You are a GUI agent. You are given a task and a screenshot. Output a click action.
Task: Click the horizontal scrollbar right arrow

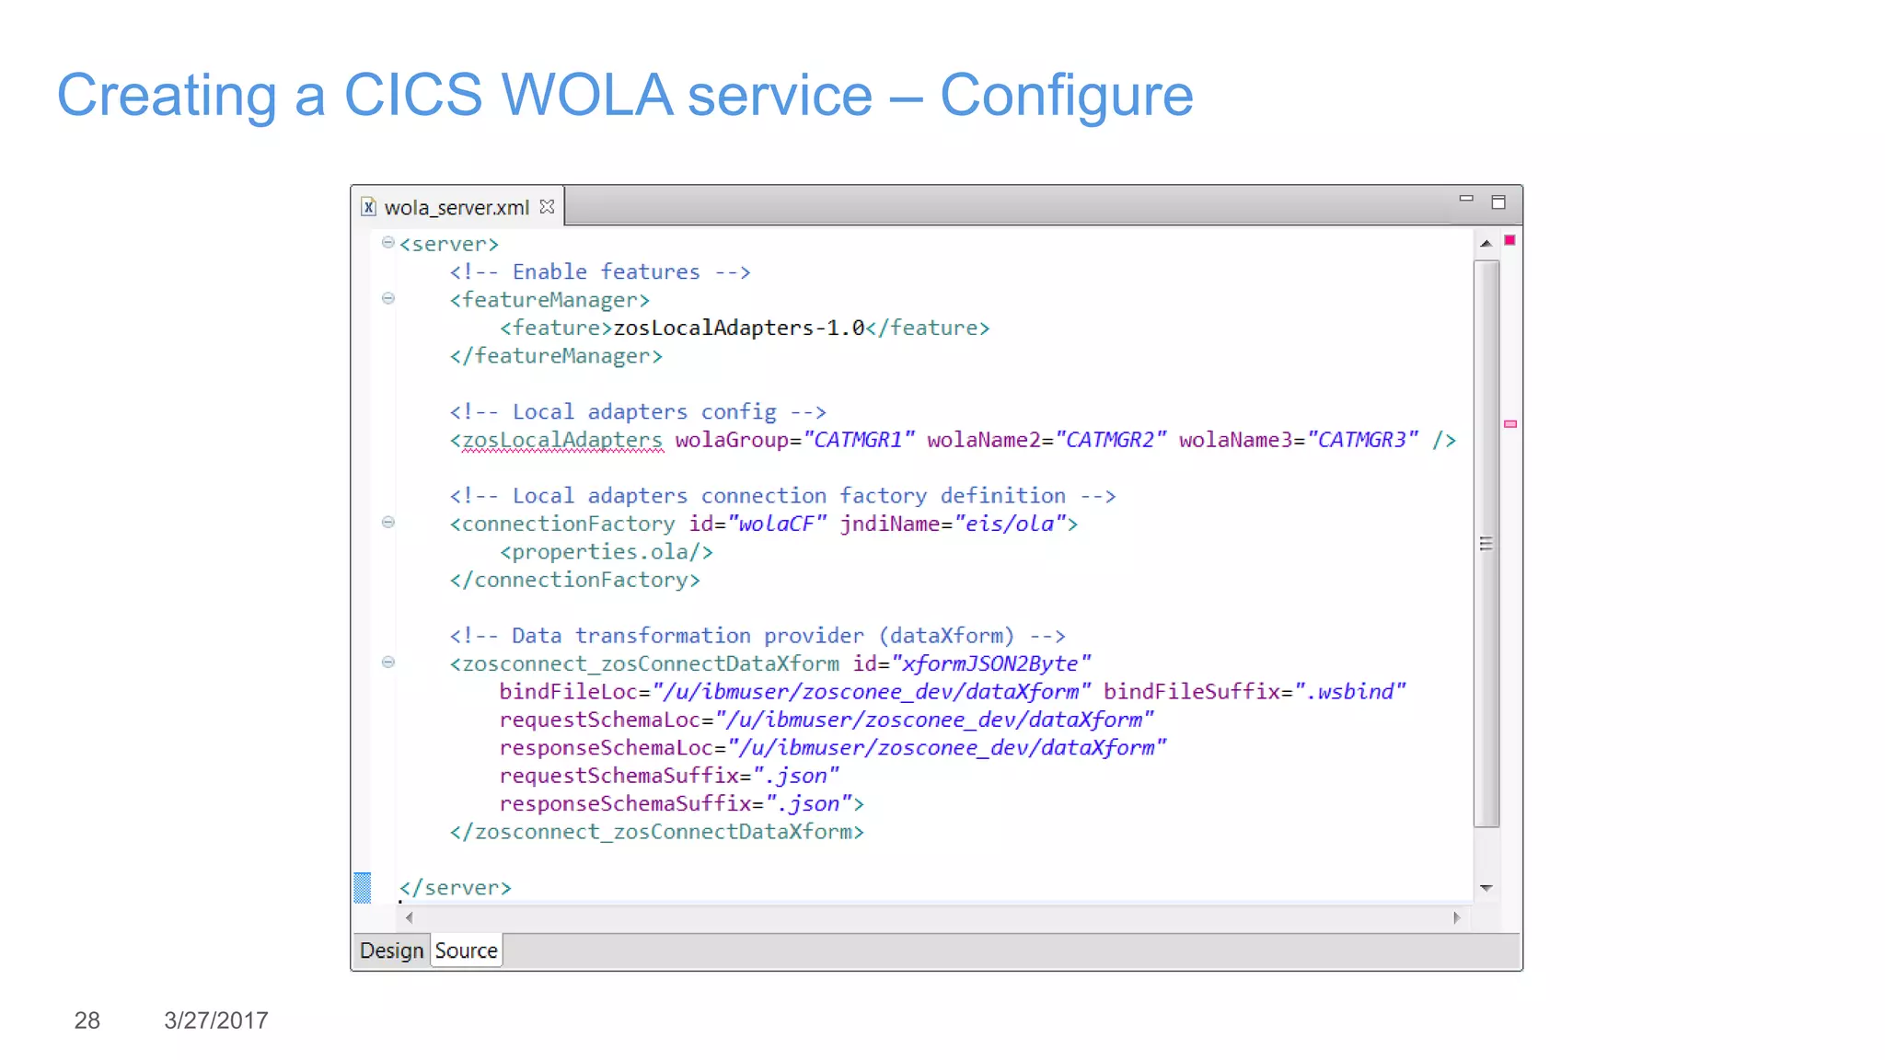point(1456,917)
